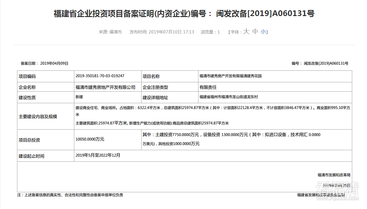The height and width of the screenshot is (209, 367).
Task: Select source text 来源: 福清市
Action: [x=110, y=32]
